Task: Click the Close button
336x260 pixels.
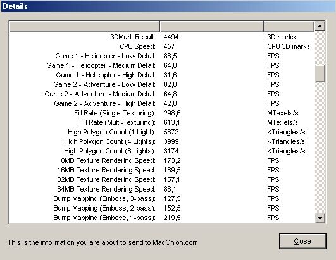Action: pyautogui.click(x=302, y=241)
